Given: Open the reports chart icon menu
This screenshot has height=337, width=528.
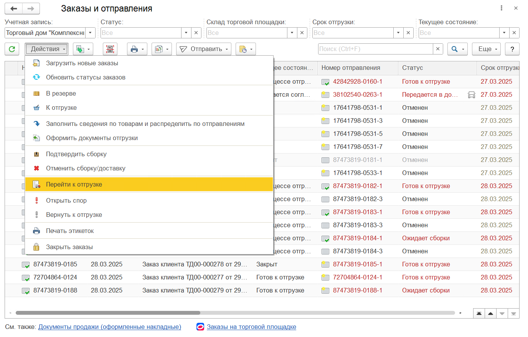Looking at the screenshot, I should (161, 49).
